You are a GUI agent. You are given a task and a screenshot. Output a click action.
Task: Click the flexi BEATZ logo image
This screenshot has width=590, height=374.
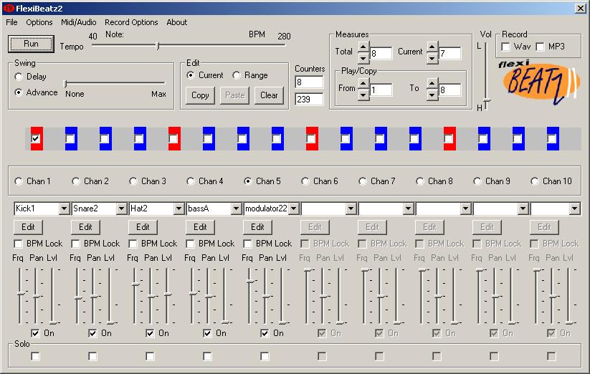pyautogui.click(x=539, y=82)
